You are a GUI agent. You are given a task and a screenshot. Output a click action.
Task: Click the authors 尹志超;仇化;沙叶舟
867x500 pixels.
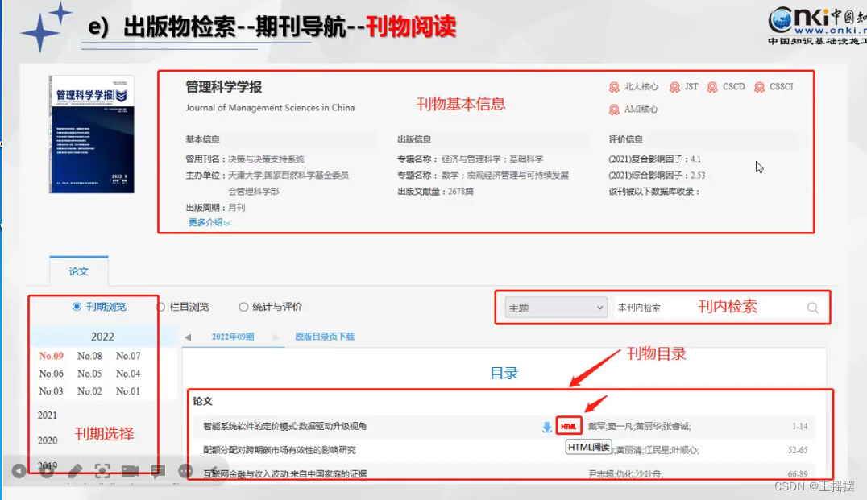[x=625, y=473]
